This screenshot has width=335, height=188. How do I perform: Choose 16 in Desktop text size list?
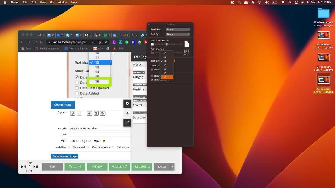point(167,77)
